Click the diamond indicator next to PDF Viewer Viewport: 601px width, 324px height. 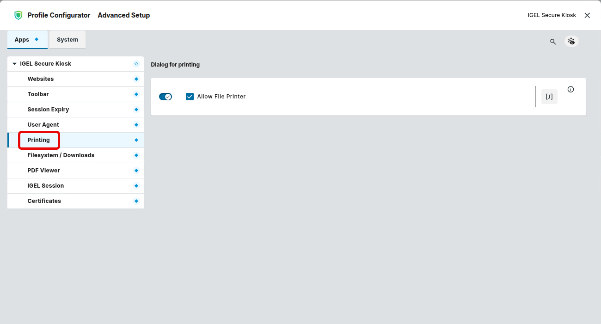click(136, 171)
